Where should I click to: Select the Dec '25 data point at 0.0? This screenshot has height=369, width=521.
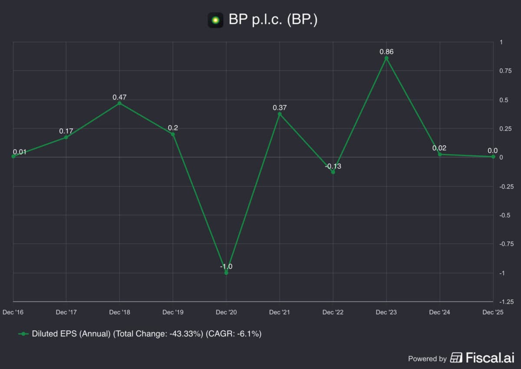[493, 157]
